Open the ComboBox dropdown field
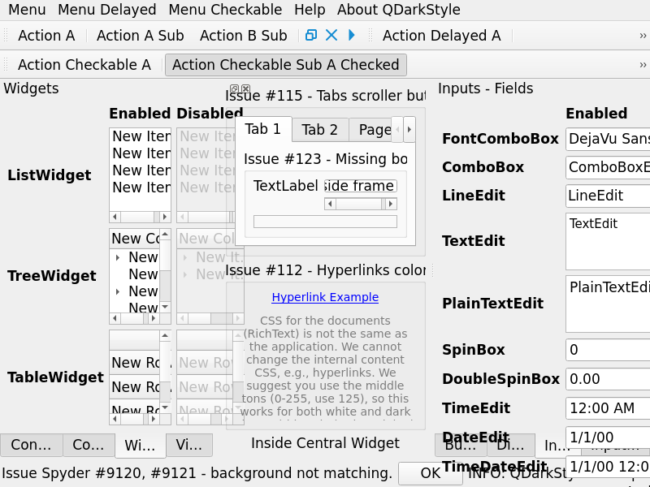 [607, 167]
